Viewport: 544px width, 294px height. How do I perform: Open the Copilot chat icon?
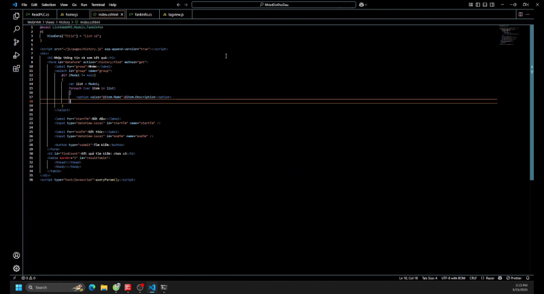(362, 5)
